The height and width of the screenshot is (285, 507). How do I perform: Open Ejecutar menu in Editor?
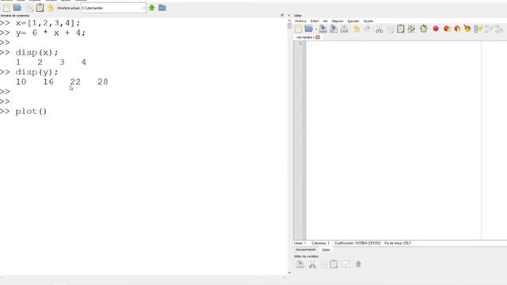pyautogui.click(x=353, y=21)
